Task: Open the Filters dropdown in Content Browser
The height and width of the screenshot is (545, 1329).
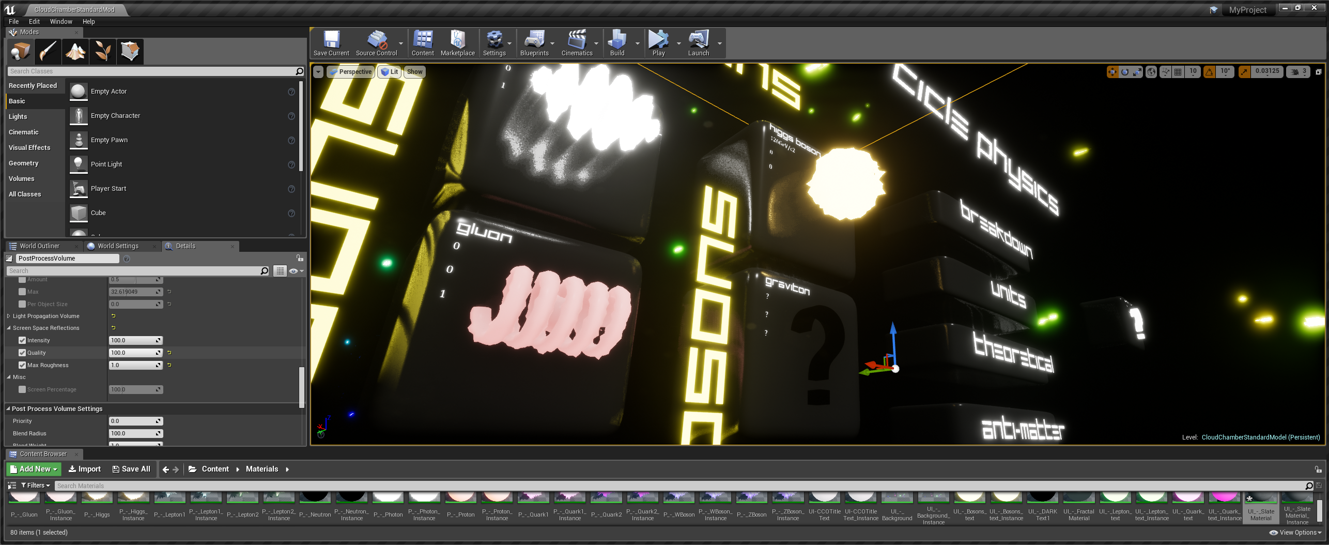Action: coord(36,486)
